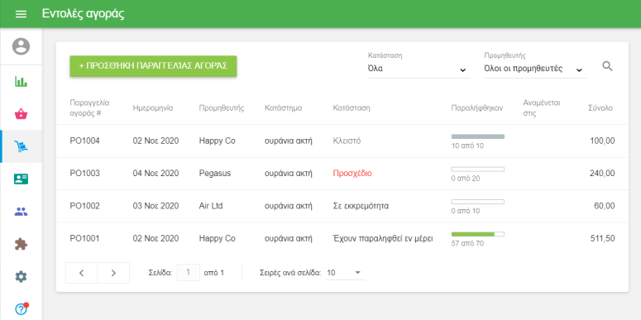The image size is (641, 320).
Task: Click Προσθήκη παραγγελίας αγοράς button
Action: tap(153, 66)
